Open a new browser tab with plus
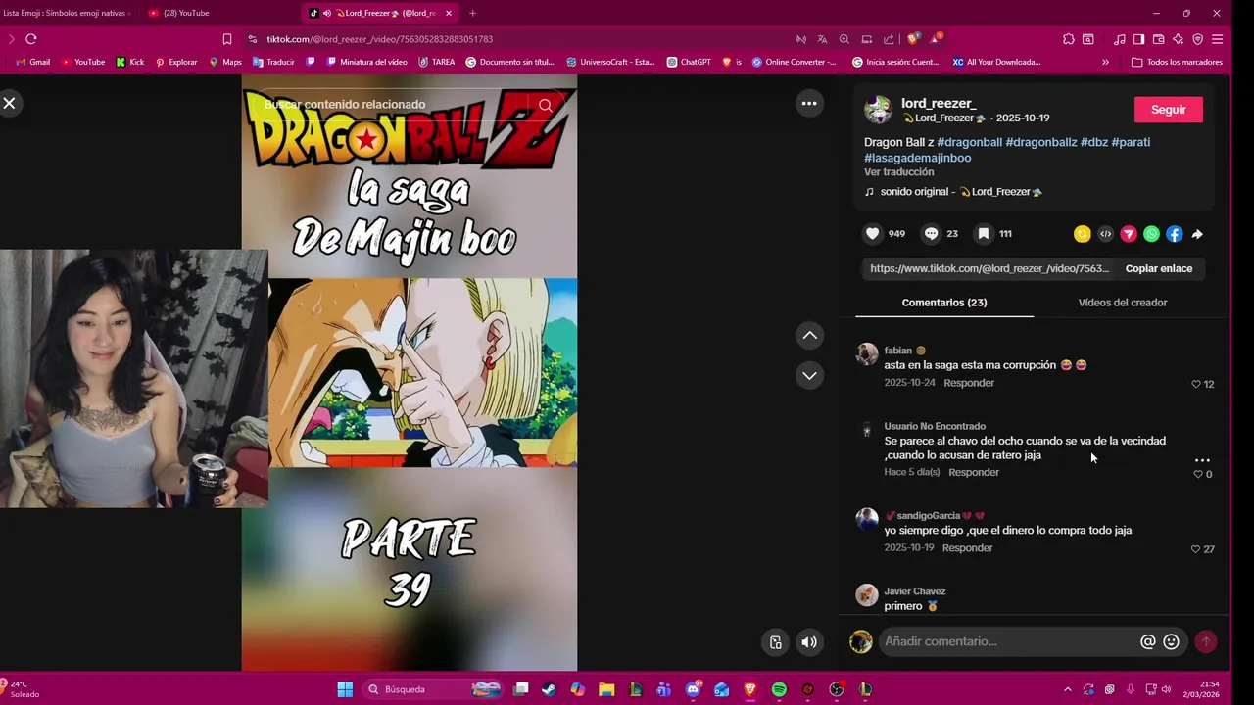This screenshot has height=705, width=1254. (472, 13)
